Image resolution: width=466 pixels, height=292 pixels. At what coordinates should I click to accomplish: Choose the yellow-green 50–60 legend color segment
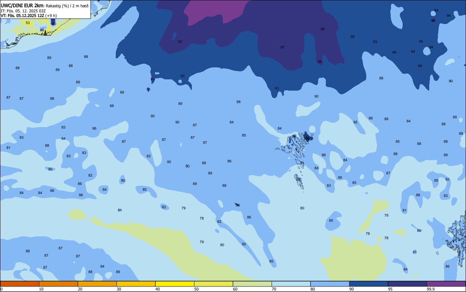(213, 284)
